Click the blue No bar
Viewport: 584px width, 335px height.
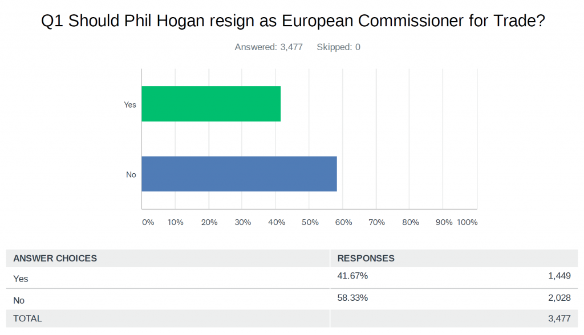239,174
